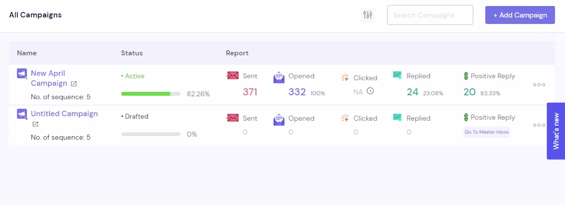The width and height of the screenshot is (565, 205).
Task: Click the megaphone icon for Untitled Campaign
Action: click(22, 114)
